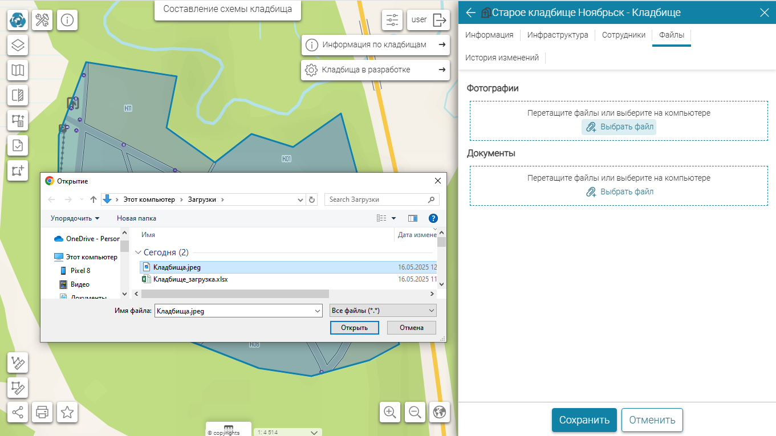Open the tools wrench icon
The width and height of the screenshot is (776, 436).
click(43, 21)
